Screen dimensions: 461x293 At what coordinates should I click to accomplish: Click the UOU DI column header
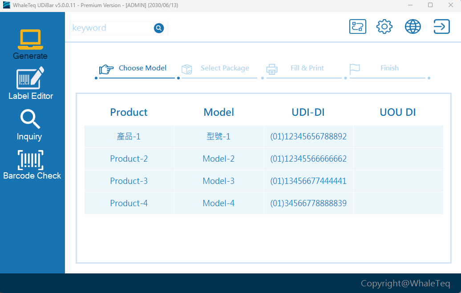(x=398, y=112)
